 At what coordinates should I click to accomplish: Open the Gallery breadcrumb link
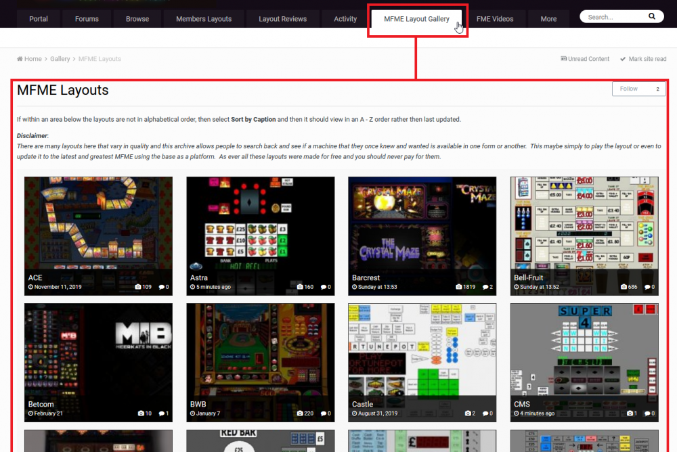[x=60, y=59]
